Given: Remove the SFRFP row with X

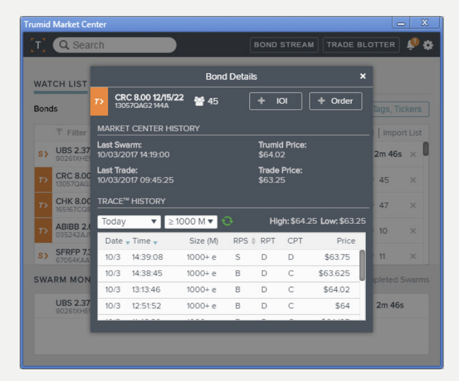Looking at the screenshot, I should point(413,256).
